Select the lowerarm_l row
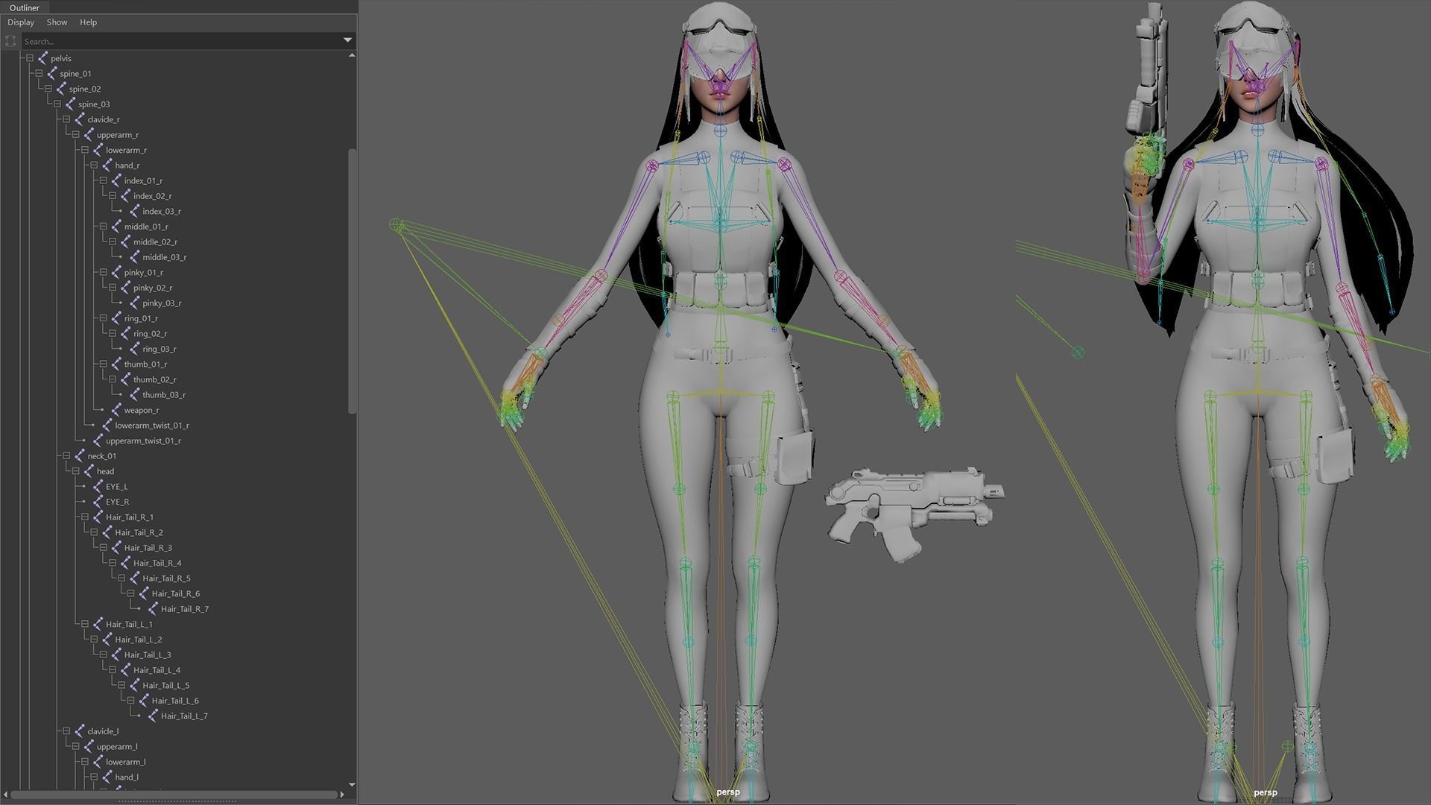The width and height of the screenshot is (1431, 805). [x=125, y=762]
